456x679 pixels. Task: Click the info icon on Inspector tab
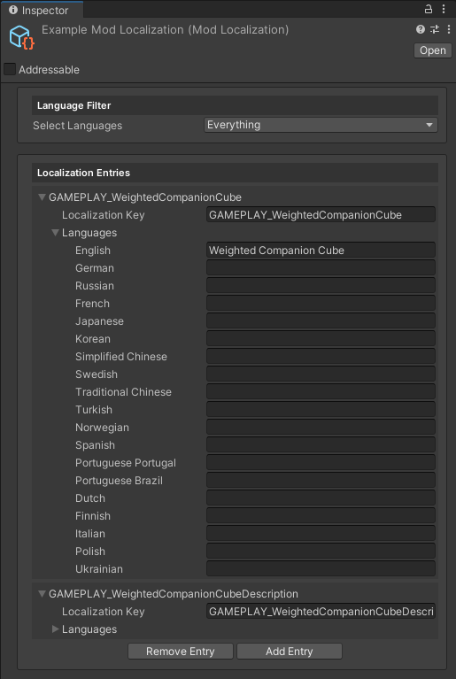13,10
